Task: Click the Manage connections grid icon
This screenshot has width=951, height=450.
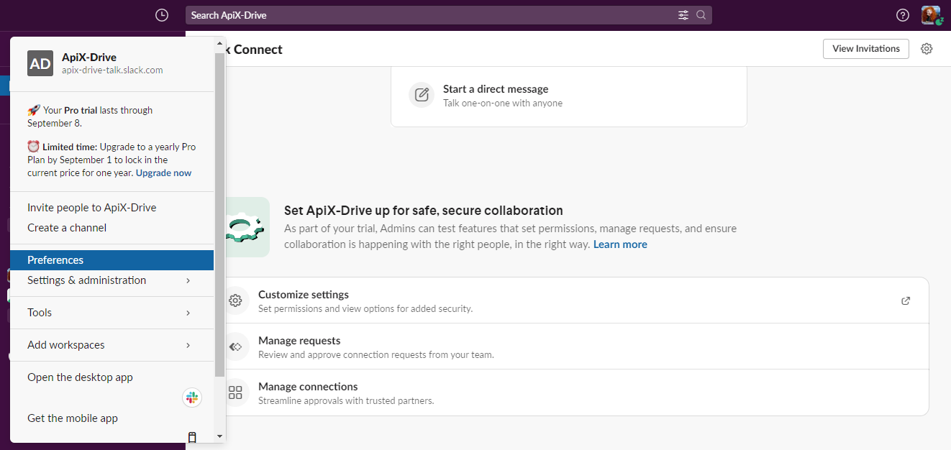Action: [235, 392]
